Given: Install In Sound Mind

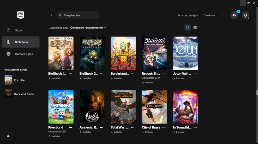Looking at the screenshot, I should click(x=179, y=132).
